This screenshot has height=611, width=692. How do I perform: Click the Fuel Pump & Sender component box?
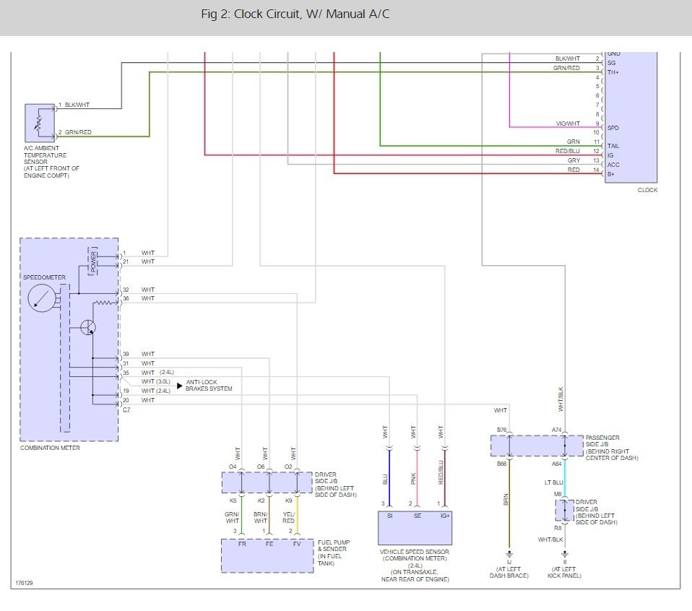pos(267,556)
